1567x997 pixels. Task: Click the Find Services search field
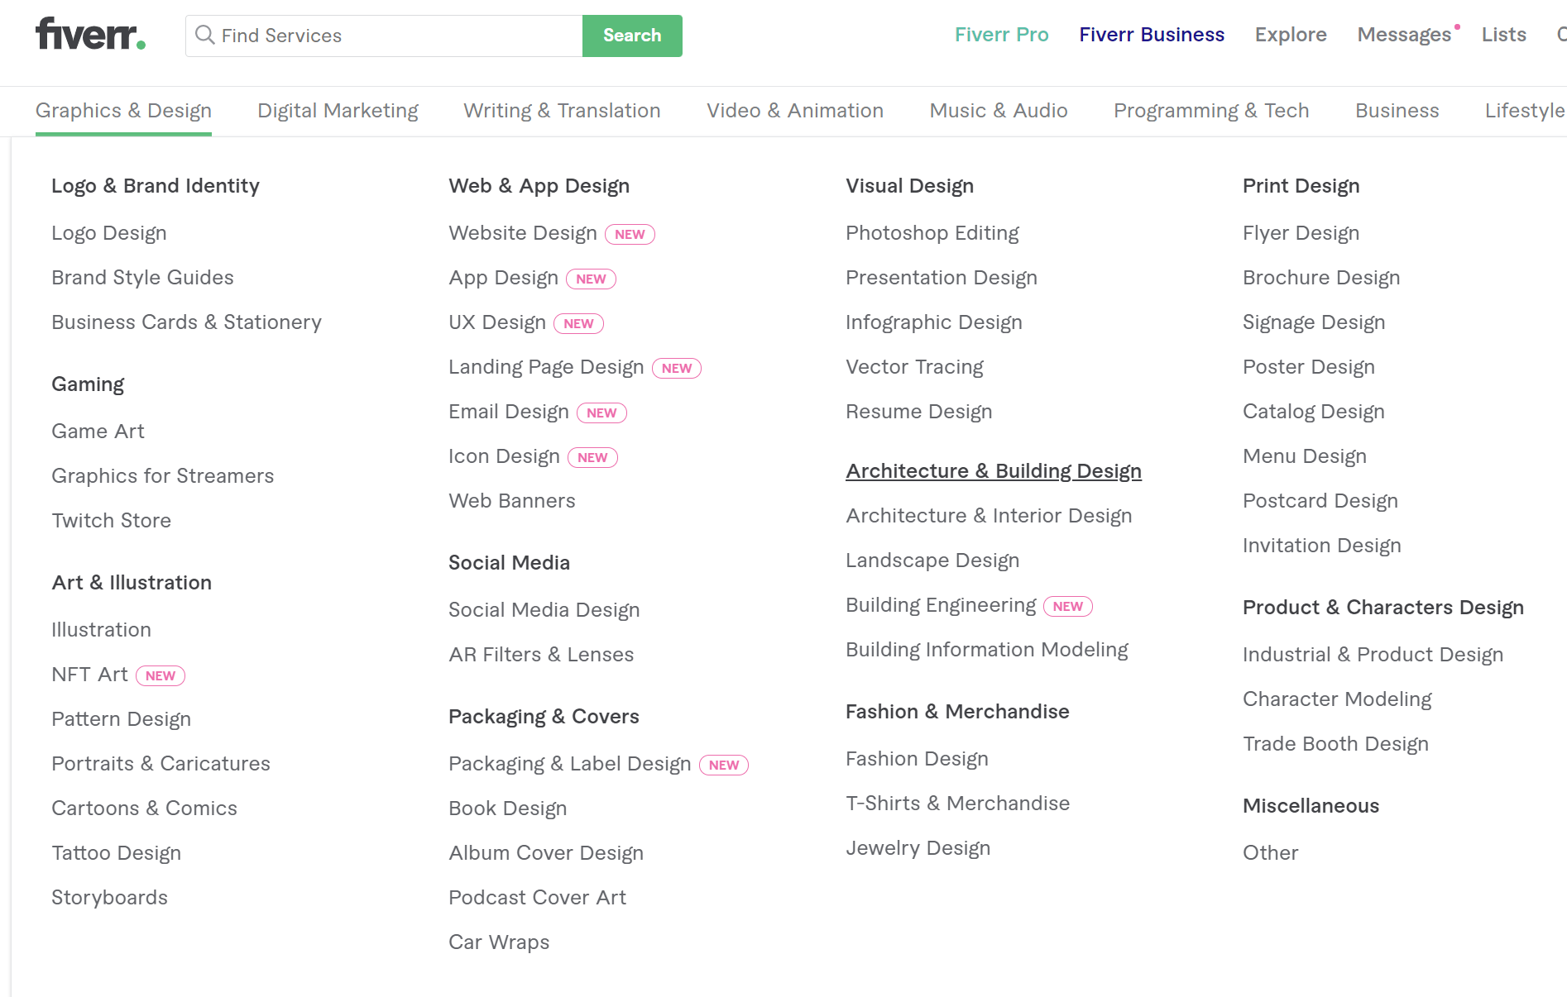pos(384,36)
